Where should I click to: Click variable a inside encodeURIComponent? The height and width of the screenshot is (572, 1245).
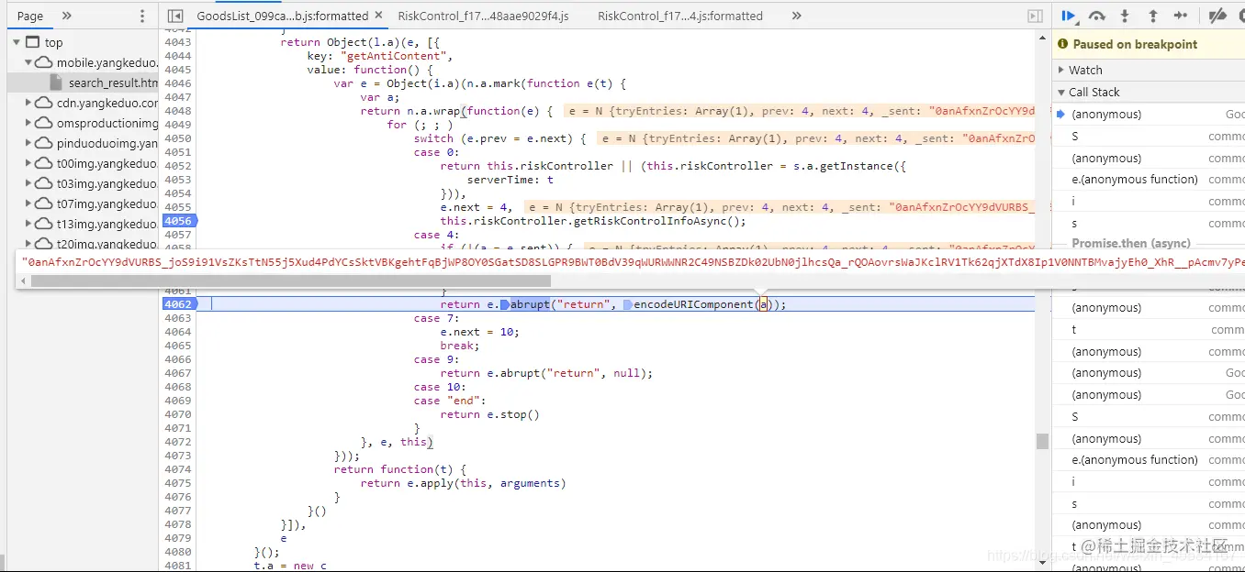pyautogui.click(x=761, y=304)
